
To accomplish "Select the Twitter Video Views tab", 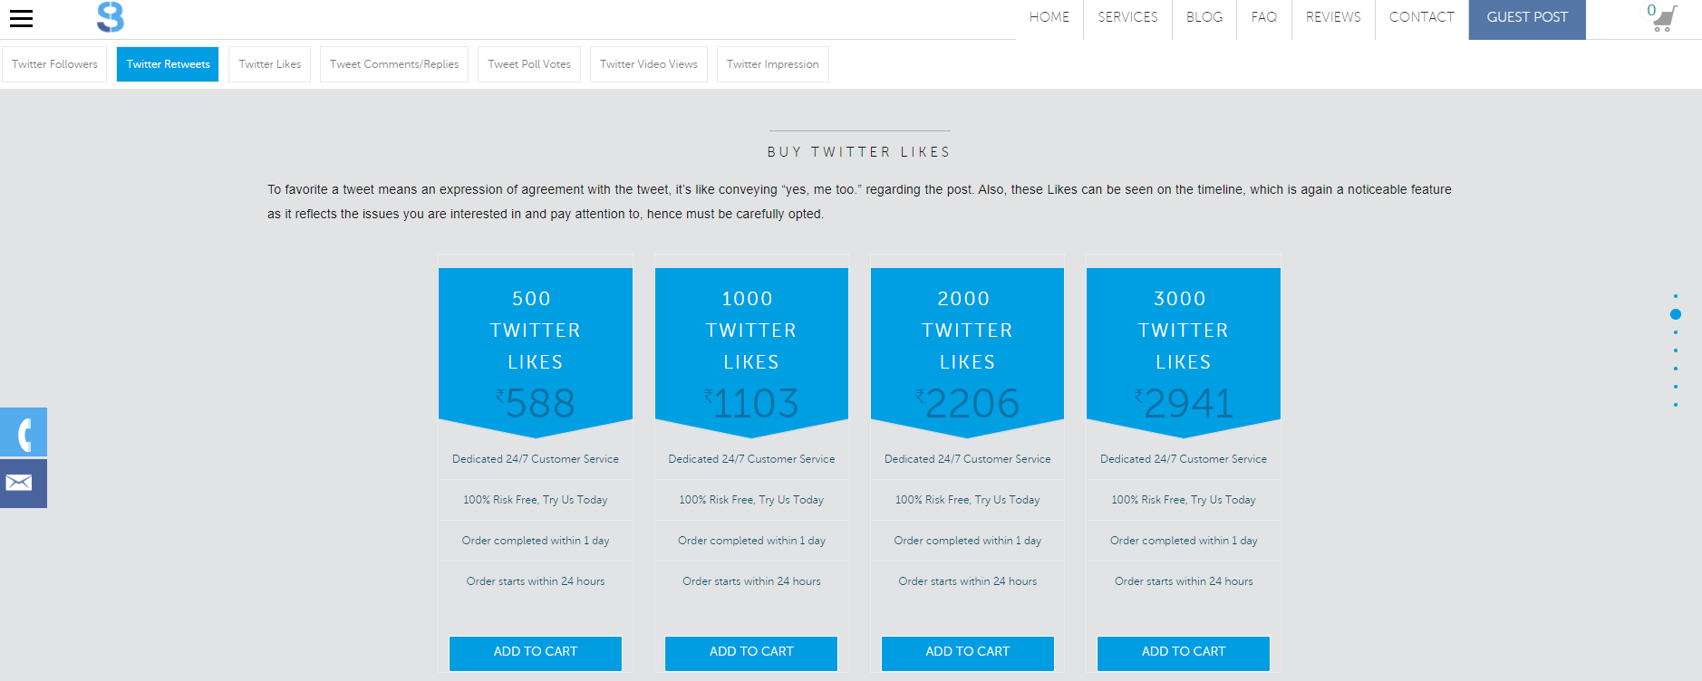I will (649, 64).
